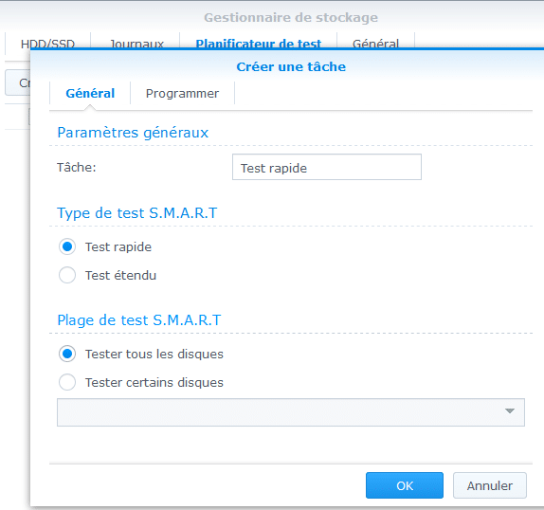Select the Test rapide radio button
This screenshot has width=544, height=510.
[67, 247]
